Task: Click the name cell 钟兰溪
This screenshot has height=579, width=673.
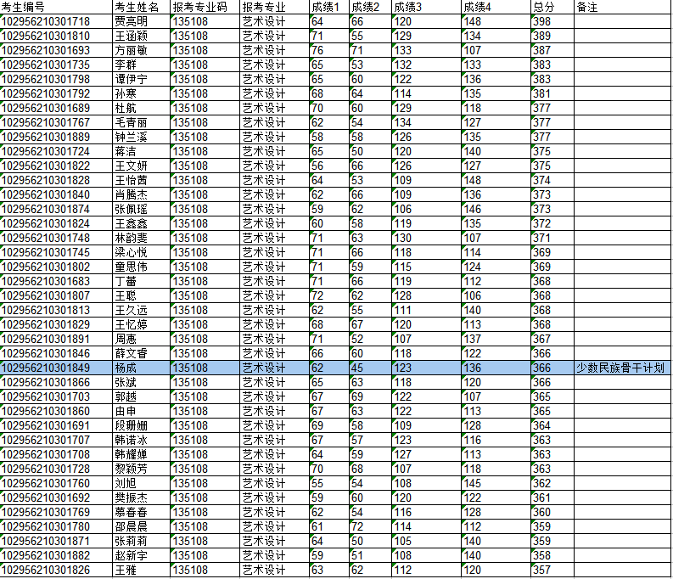Action: pos(140,137)
